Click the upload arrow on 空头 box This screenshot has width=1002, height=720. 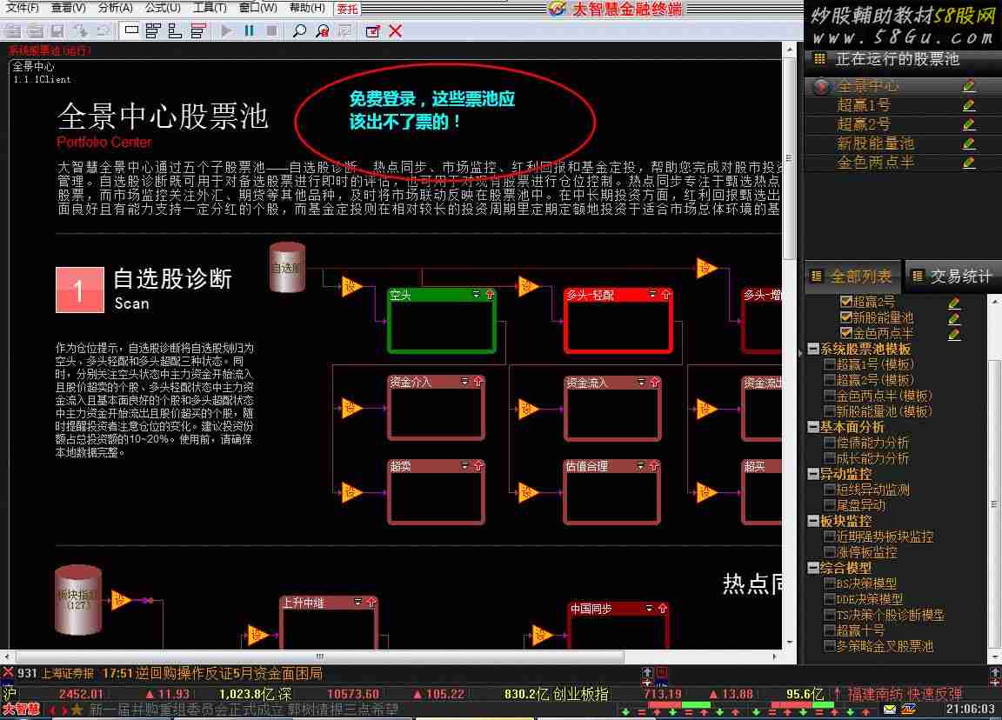coord(491,295)
